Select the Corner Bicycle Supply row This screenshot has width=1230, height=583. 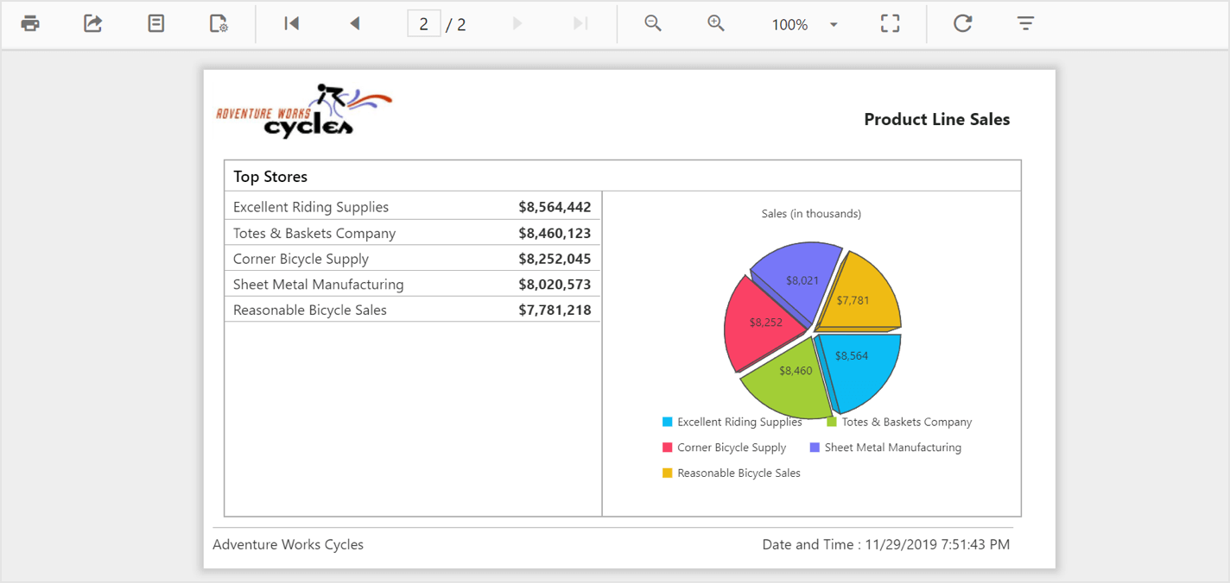coord(413,259)
